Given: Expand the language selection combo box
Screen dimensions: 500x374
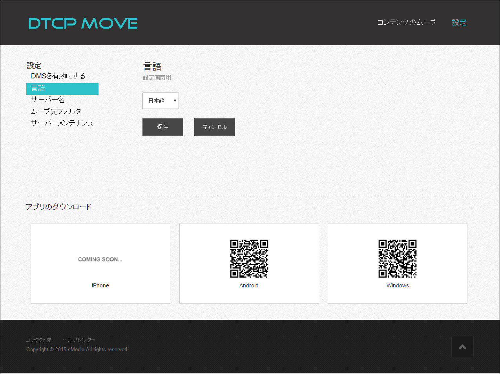Looking at the screenshot, I should pyautogui.click(x=160, y=101).
